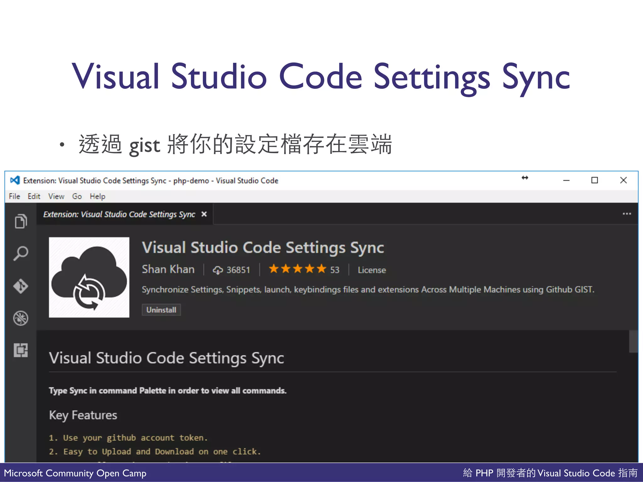The width and height of the screenshot is (643, 482).
Task: Click the footer text Microsoft Community Open Camp
Action: pos(75,473)
